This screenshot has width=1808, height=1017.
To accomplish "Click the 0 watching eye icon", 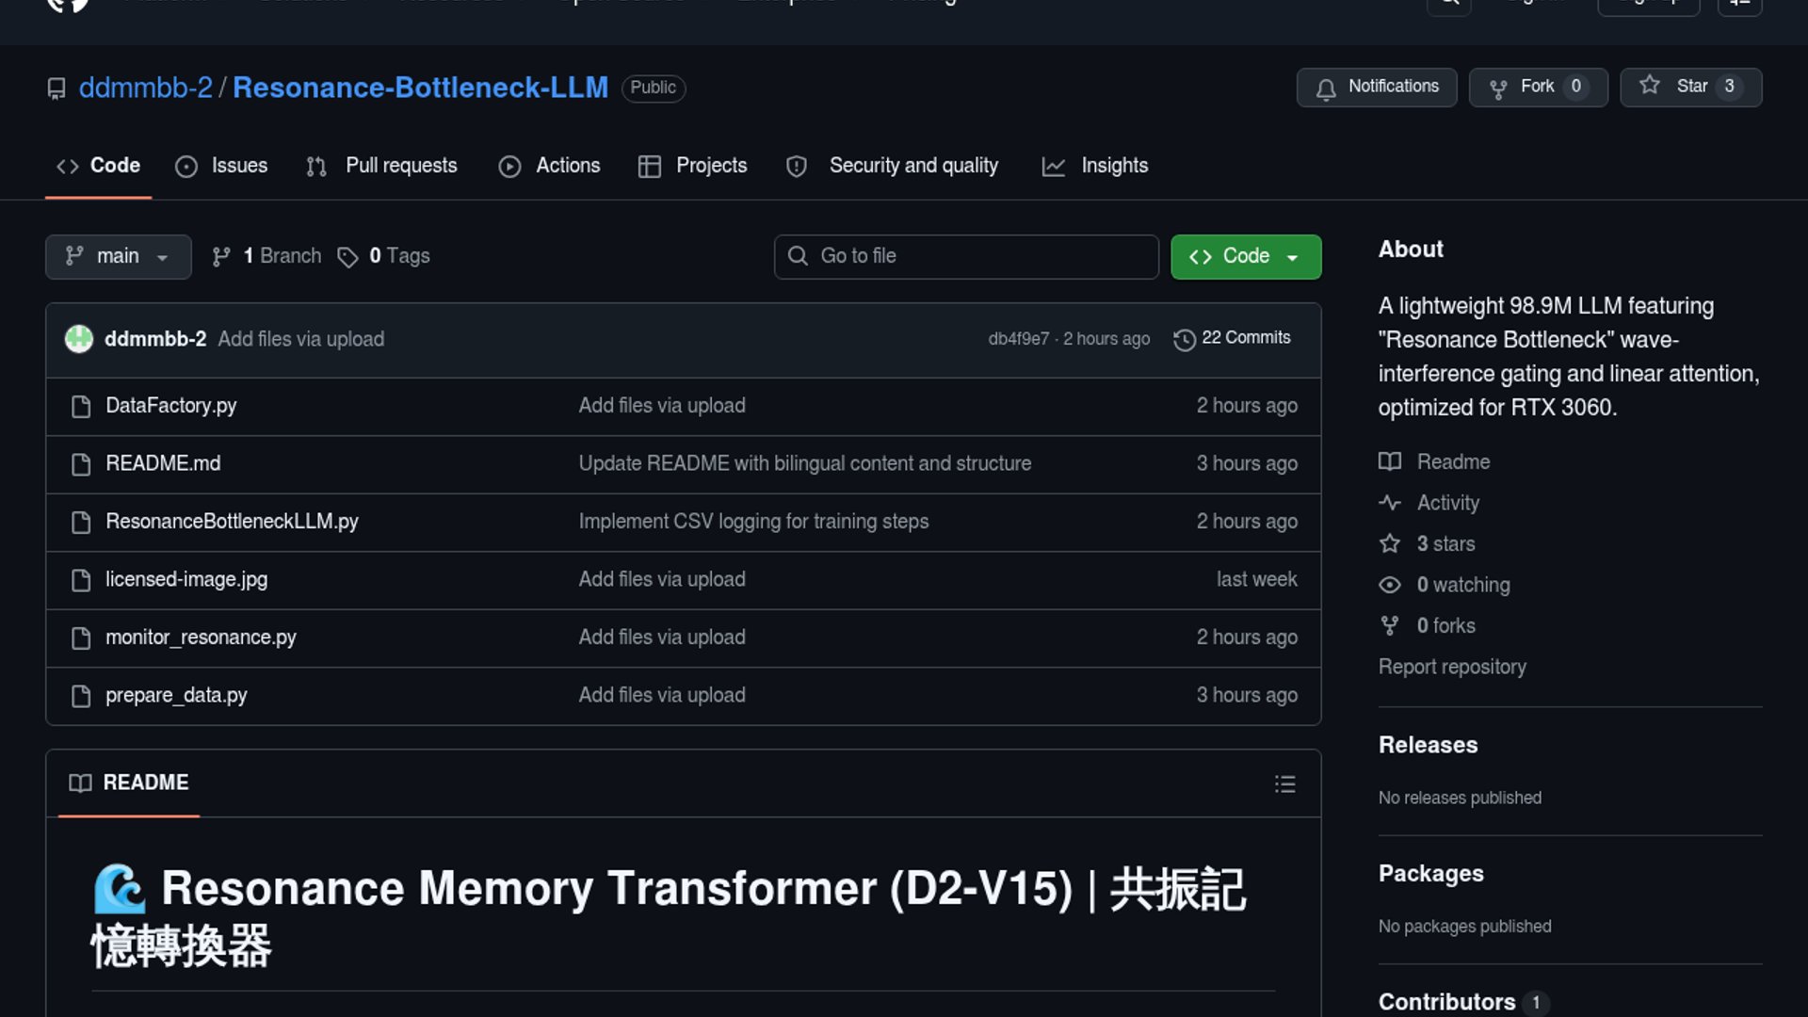I will coord(1389,585).
